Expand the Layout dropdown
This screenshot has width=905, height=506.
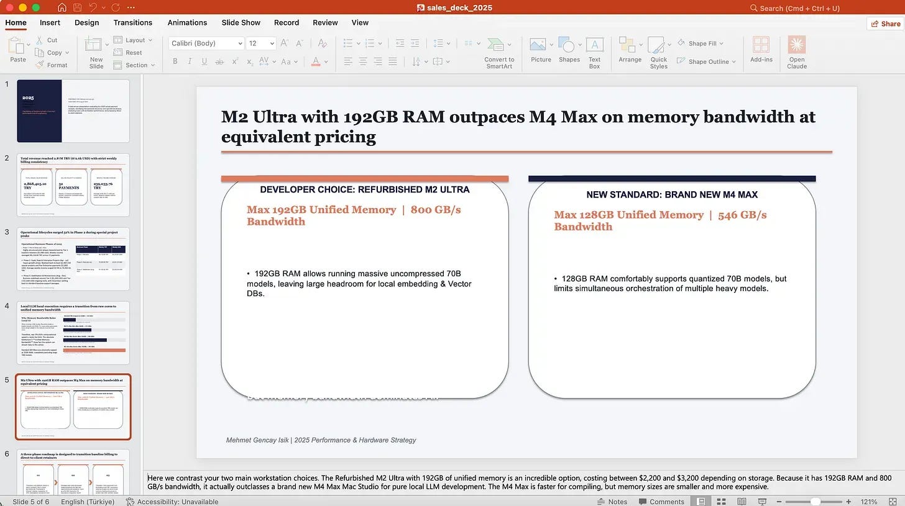(133, 40)
